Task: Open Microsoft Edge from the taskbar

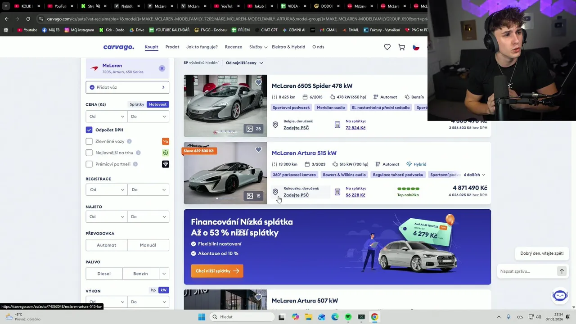Action: [335, 317]
